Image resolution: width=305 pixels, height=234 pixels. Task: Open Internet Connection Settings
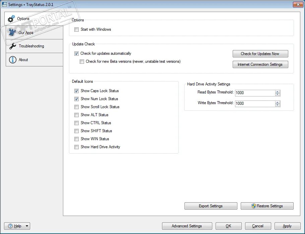pos(260,64)
